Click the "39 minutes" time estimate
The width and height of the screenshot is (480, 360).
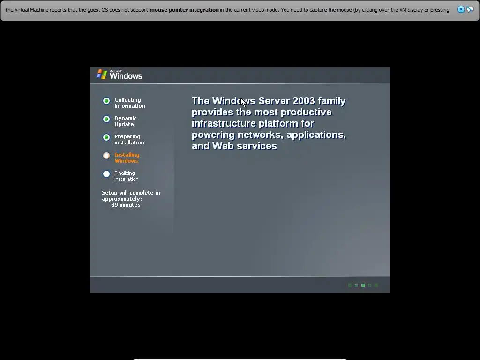[126, 205]
